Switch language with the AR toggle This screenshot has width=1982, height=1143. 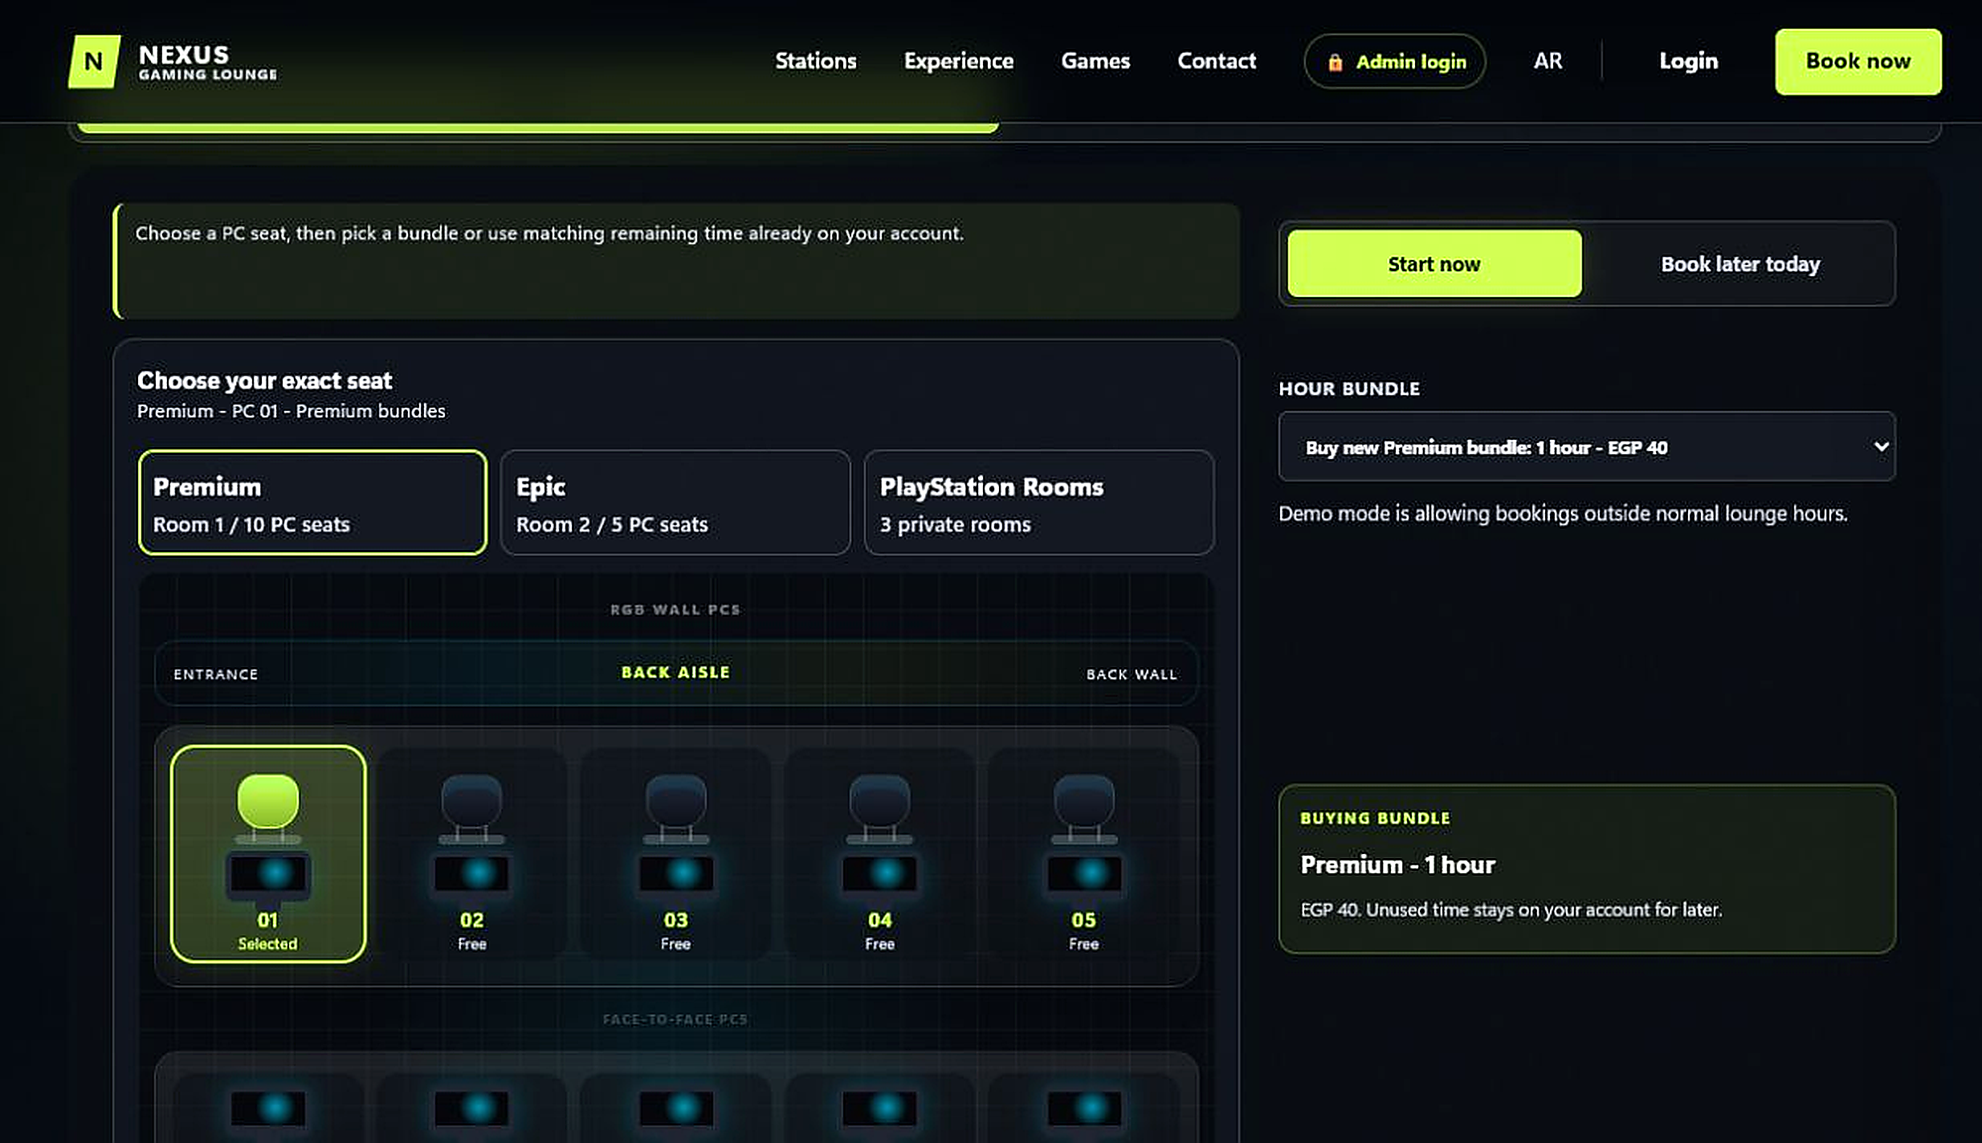[x=1548, y=61]
